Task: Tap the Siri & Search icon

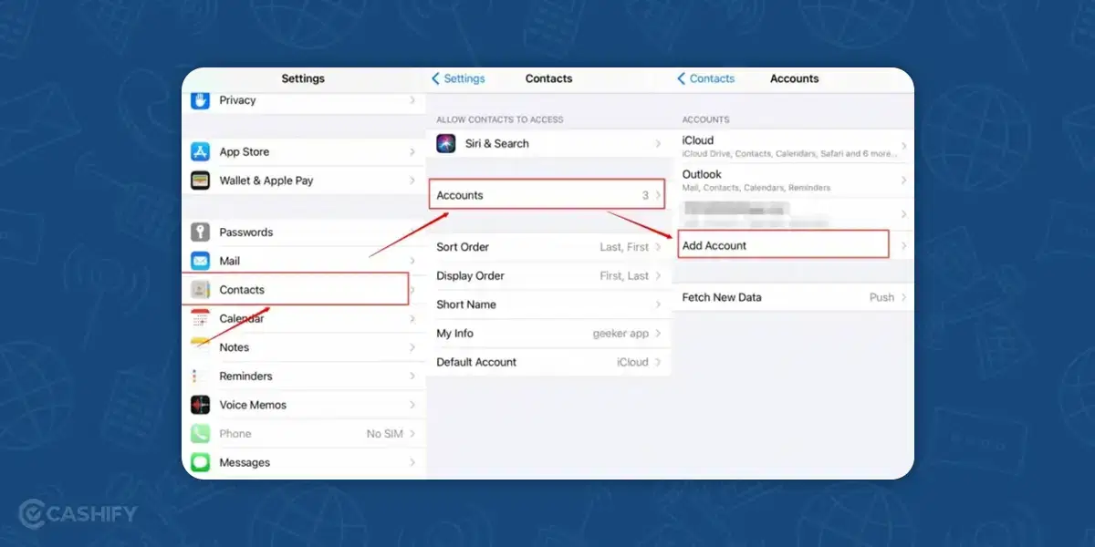Action: (446, 143)
